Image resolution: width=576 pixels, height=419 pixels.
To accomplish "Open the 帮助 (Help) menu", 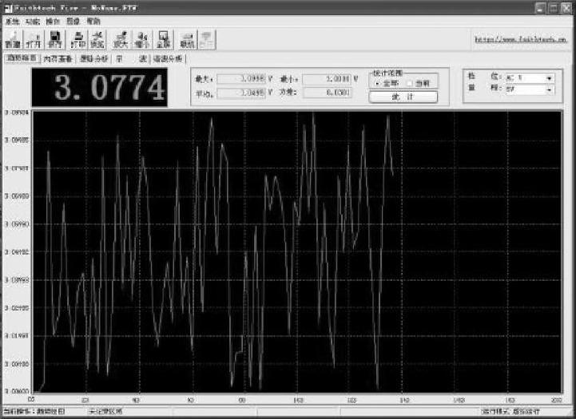I will (93, 21).
